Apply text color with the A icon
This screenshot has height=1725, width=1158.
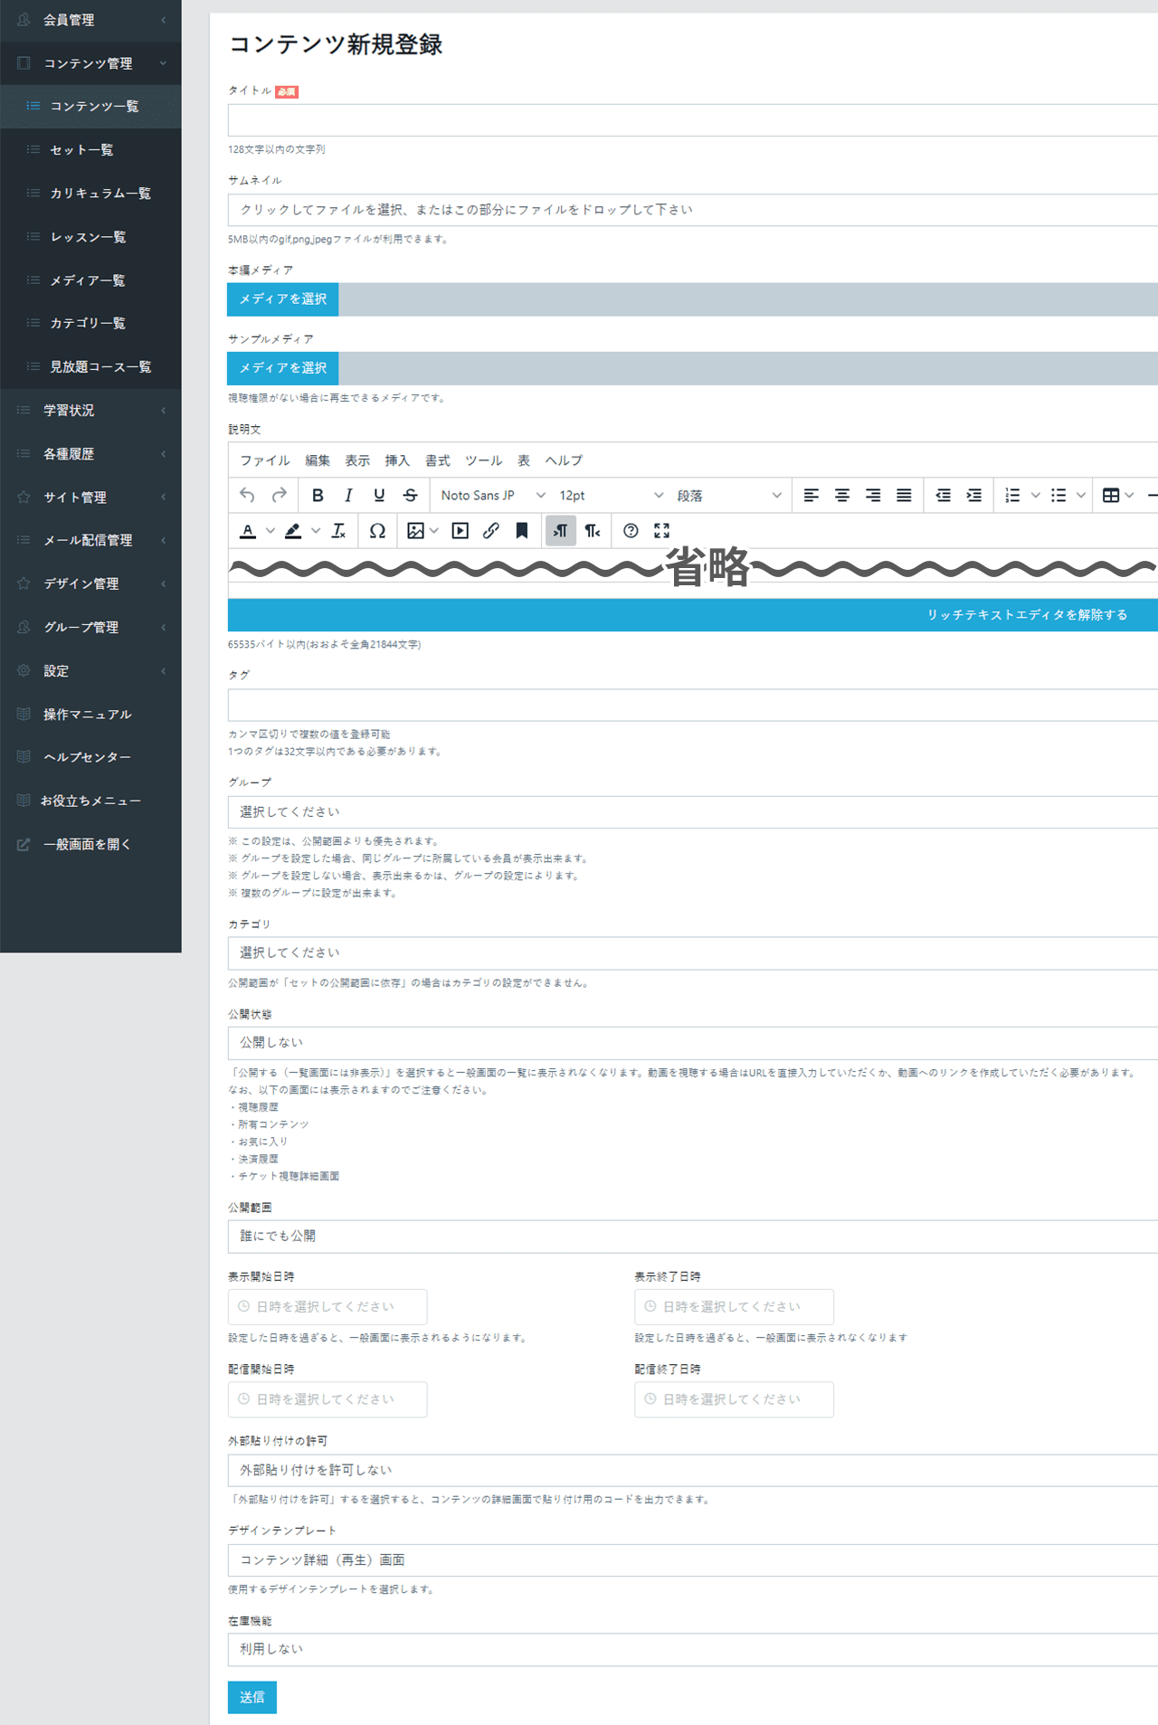(248, 531)
